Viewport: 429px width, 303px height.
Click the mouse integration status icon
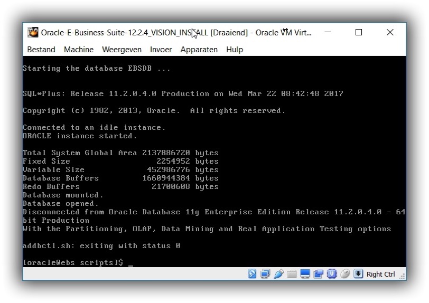(345, 274)
